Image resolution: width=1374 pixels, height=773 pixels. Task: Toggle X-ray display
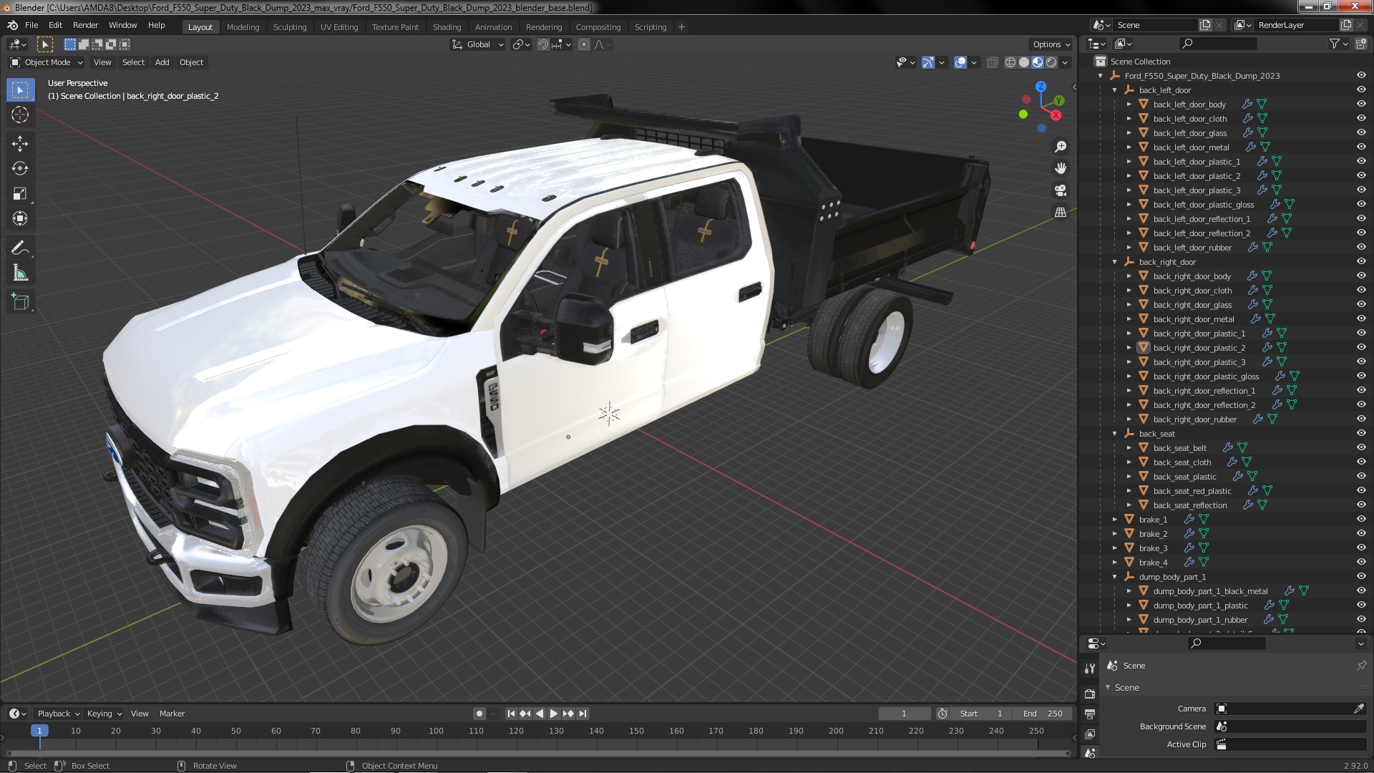click(x=992, y=62)
